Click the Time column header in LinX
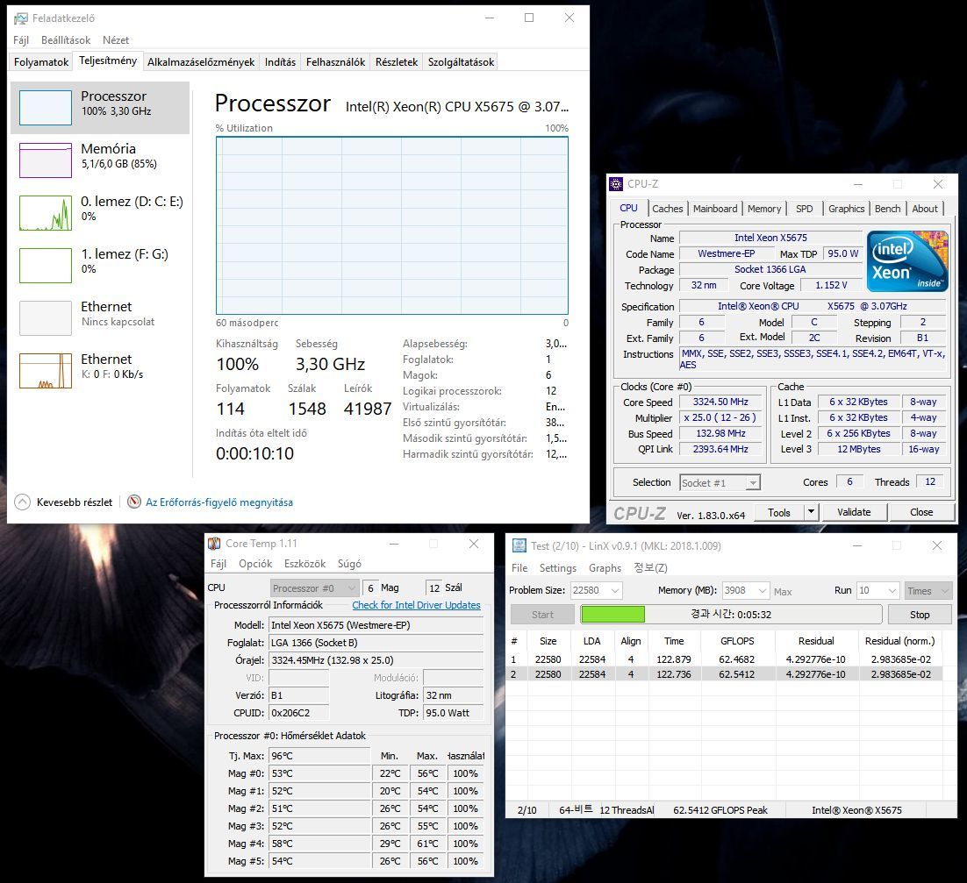The image size is (967, 883). tap(673, 641)
